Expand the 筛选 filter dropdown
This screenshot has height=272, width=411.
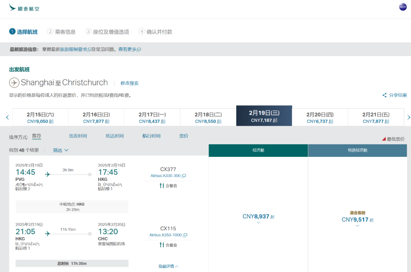60,150
